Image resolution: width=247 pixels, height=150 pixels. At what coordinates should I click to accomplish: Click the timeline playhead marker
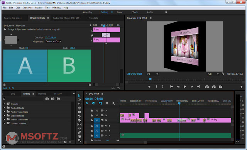179,103
